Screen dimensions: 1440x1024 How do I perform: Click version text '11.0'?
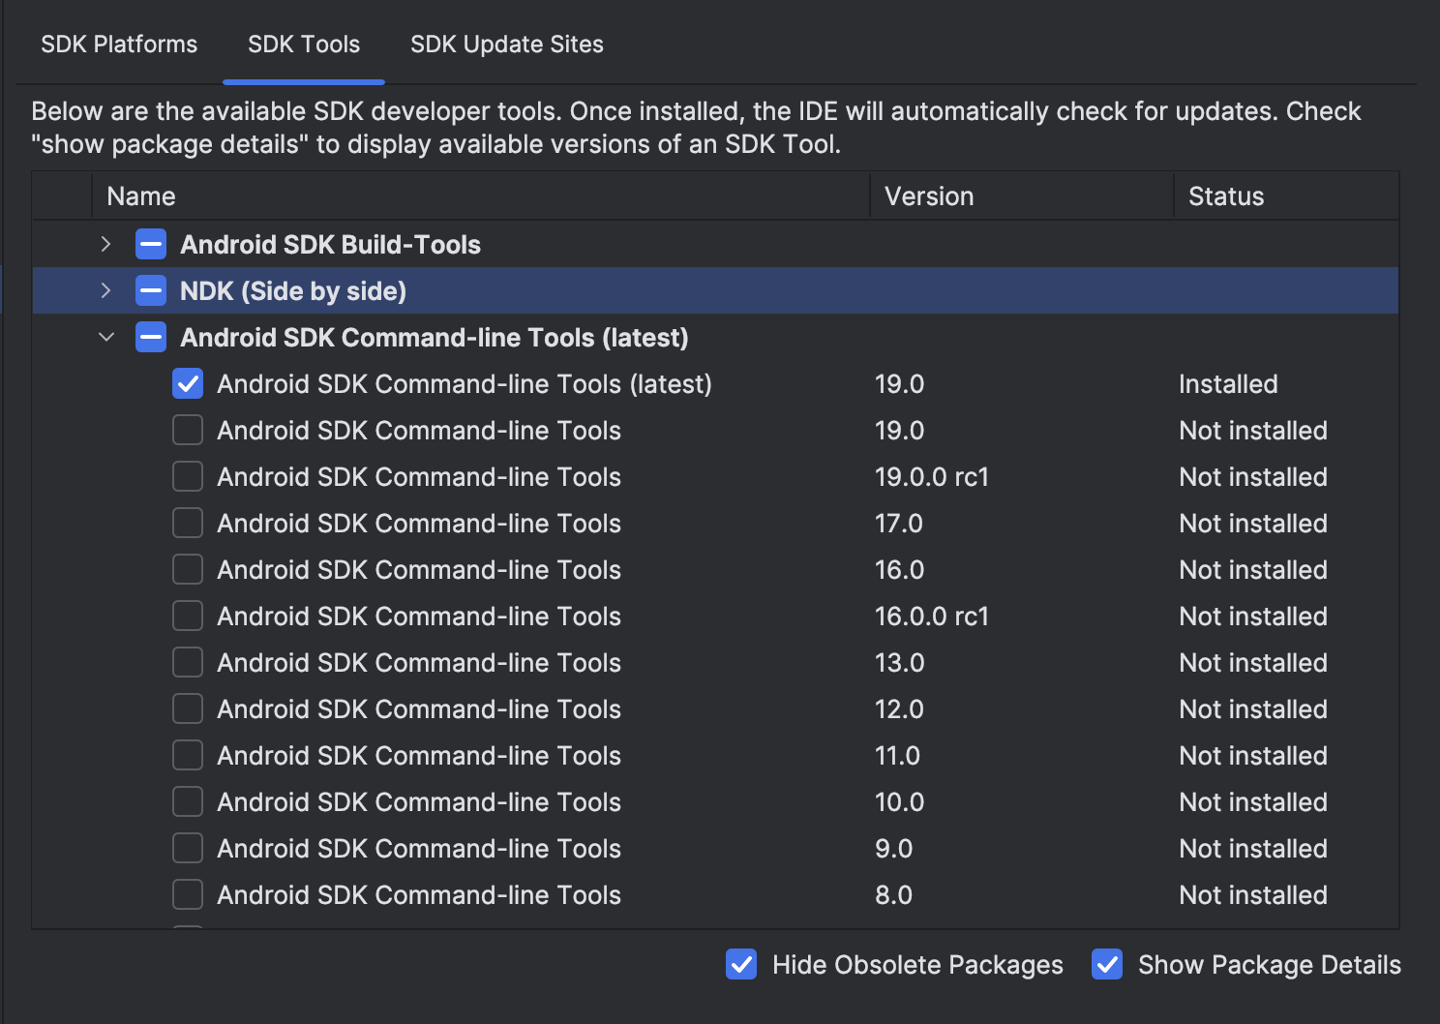point(897,756)
